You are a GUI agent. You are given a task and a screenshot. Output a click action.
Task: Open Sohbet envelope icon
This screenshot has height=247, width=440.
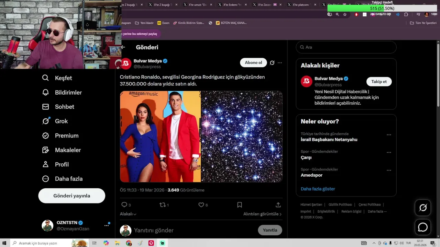tap(45, 107)
